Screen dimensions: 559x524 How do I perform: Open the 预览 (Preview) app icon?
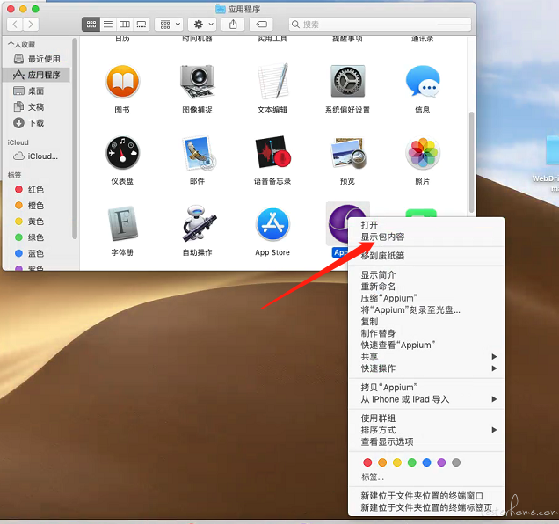click(348, 153)
